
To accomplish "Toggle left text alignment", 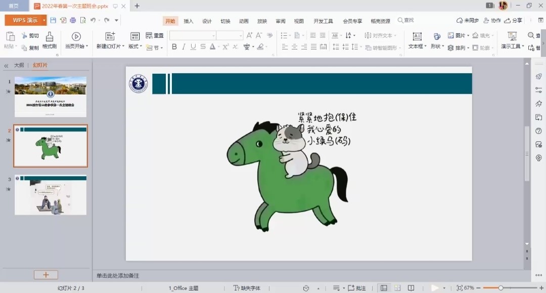I will (285, 46).
